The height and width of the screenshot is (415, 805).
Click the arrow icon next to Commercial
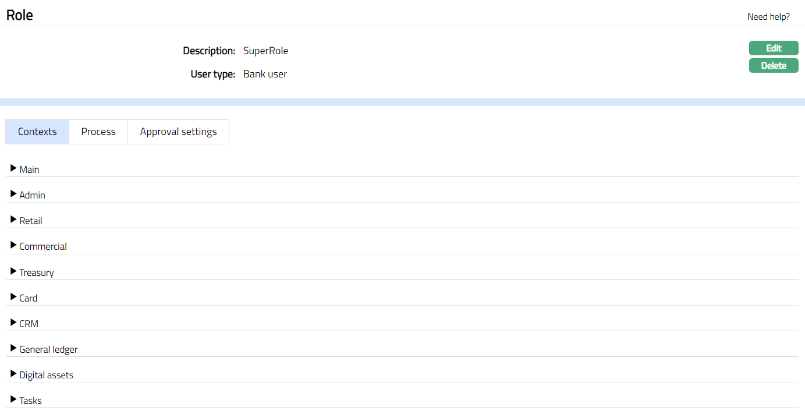14,246
